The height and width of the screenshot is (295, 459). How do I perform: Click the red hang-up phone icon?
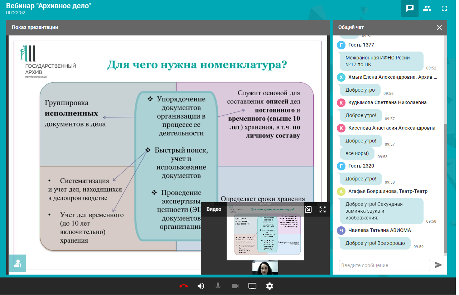[x=184, y=286]
